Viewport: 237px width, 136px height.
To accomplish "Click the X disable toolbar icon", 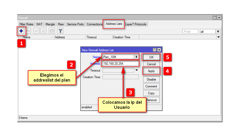I will (43, 31).
